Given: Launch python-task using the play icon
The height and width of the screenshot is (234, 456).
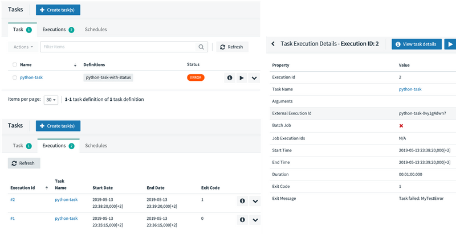Looking at the screenshot, I should coord(242,77).
